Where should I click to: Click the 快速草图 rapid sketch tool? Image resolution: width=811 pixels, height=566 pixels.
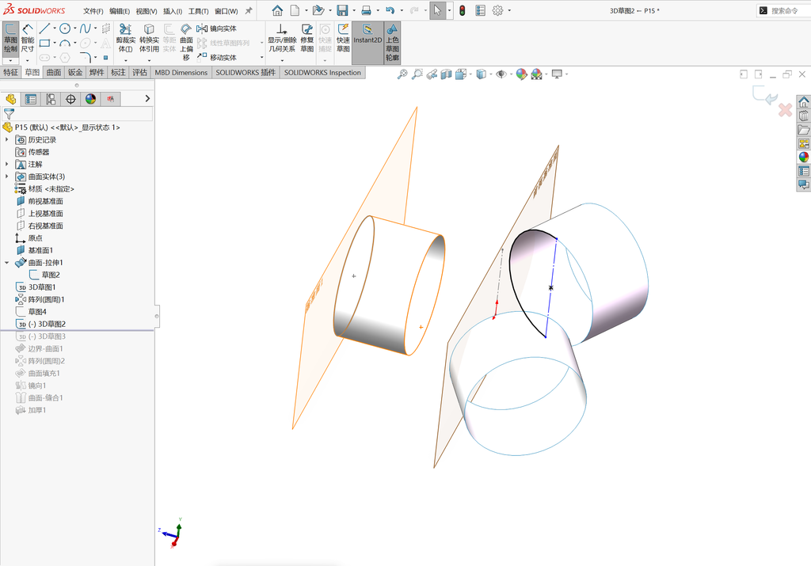click(x=343, y=38)
